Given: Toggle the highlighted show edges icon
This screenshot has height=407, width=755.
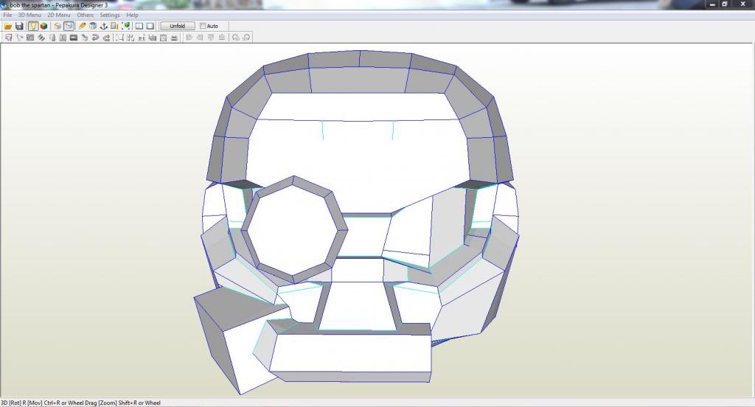Looking at the screenshot, I should [69, 26].
